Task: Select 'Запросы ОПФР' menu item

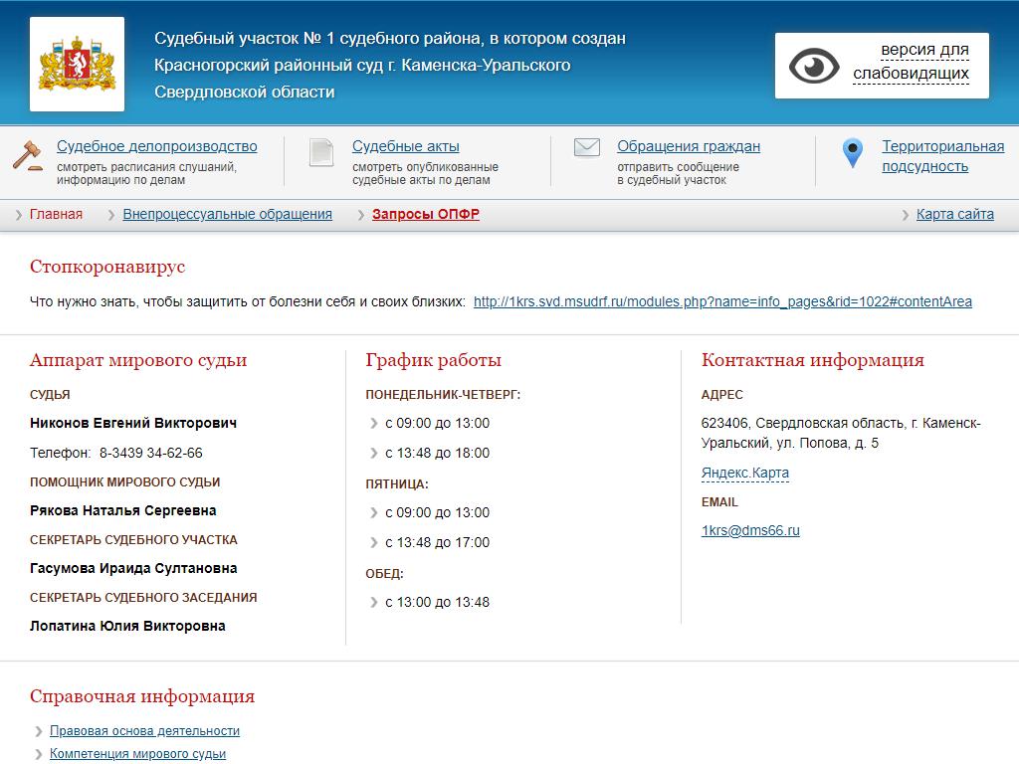Action: coord(426,214)
